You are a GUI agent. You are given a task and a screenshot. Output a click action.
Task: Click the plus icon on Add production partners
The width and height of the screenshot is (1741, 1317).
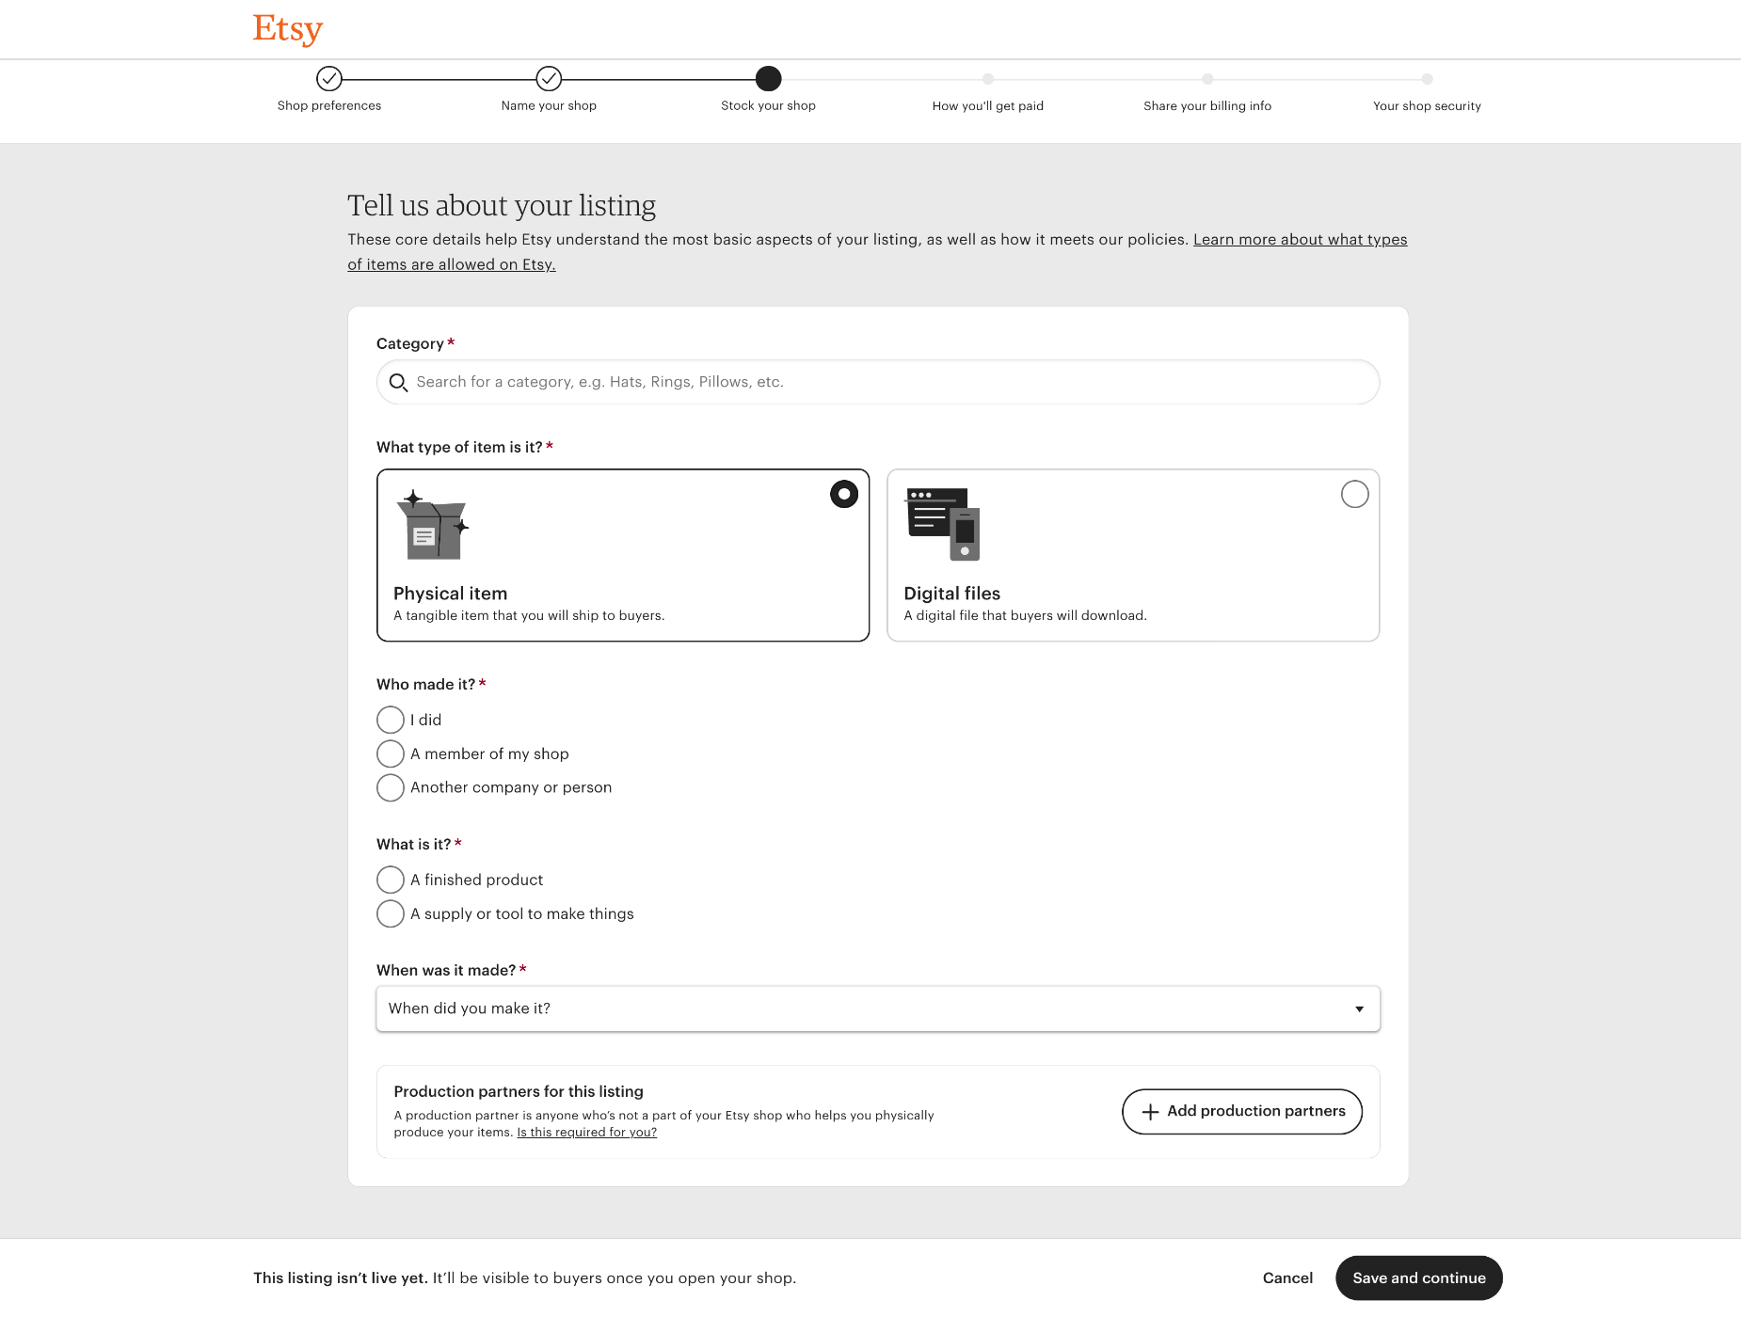tap(1150, 1111)
